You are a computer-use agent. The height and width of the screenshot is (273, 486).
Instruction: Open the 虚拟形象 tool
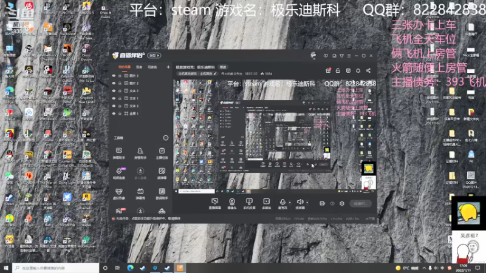[x=119, y=194]
